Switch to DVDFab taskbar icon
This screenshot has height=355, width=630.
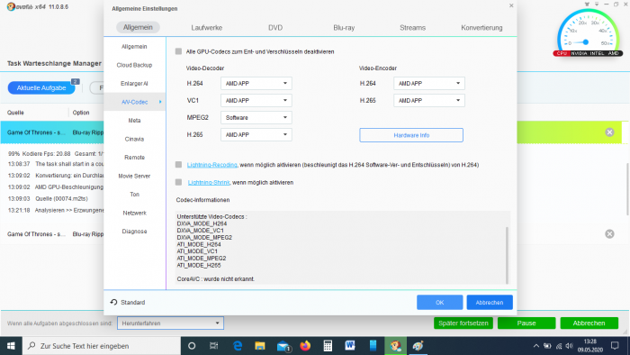396,346
